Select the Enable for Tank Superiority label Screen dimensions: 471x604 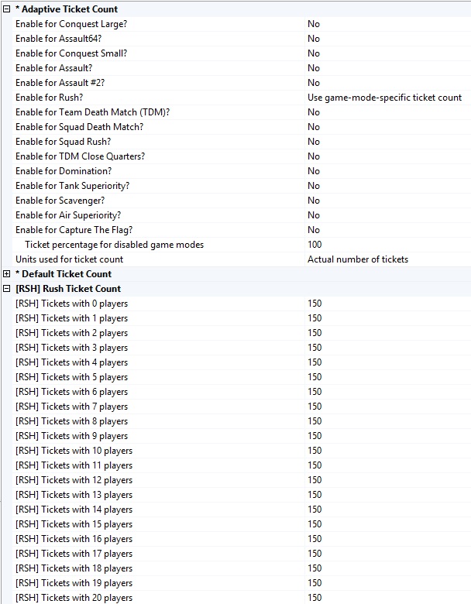(x=72, y=186)
